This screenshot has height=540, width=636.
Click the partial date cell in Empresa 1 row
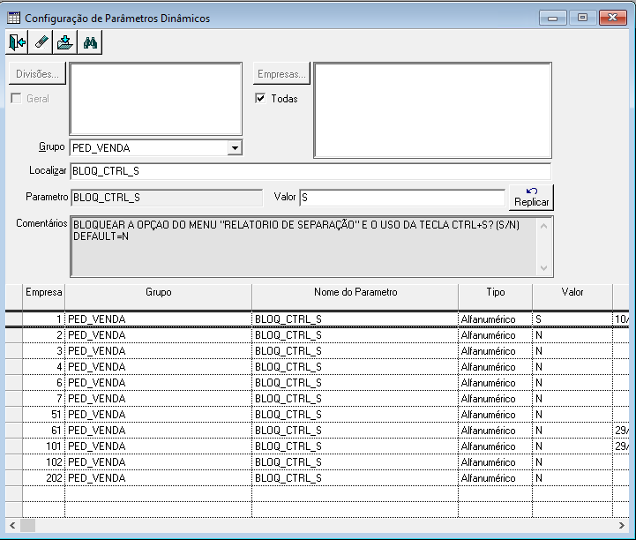pos(621,319)
